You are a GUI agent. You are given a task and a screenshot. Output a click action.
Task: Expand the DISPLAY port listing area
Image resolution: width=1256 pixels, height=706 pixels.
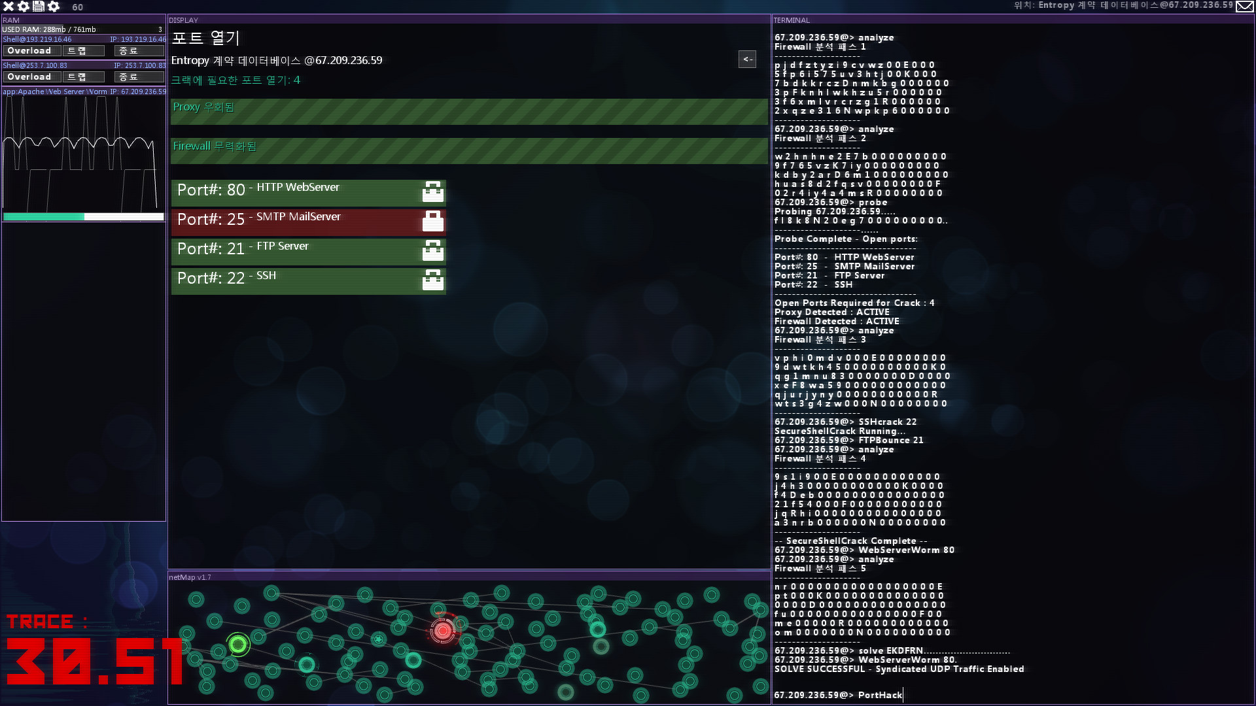click(748, 59)
